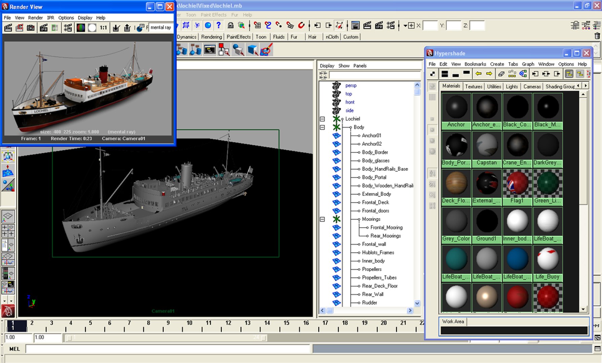Take a snapshot with the camera icon
This screenshot has width=602, height=363.
(x=31, y=28)
